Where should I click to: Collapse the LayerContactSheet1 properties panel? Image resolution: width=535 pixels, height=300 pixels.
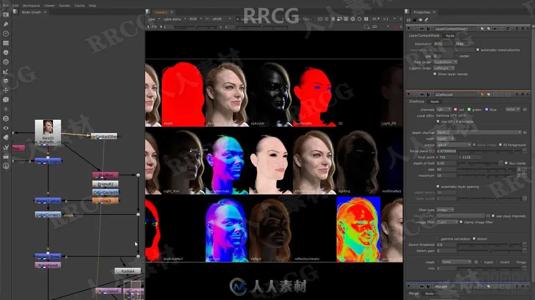pos(410,29)
